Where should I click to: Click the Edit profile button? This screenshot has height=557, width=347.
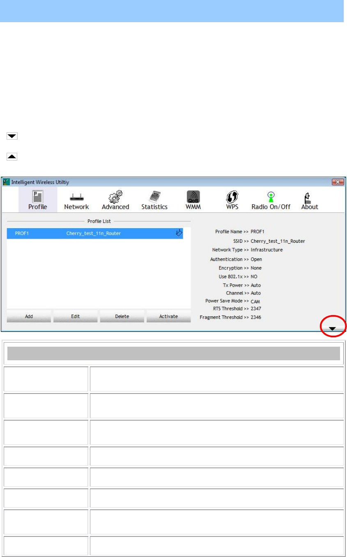click(x=75, y=316)
